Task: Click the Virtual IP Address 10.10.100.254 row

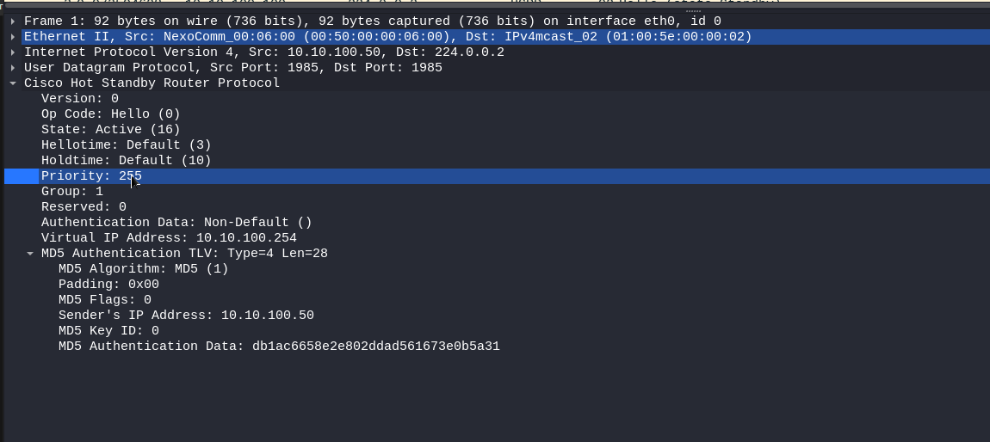Action: [x=168, y=238]
